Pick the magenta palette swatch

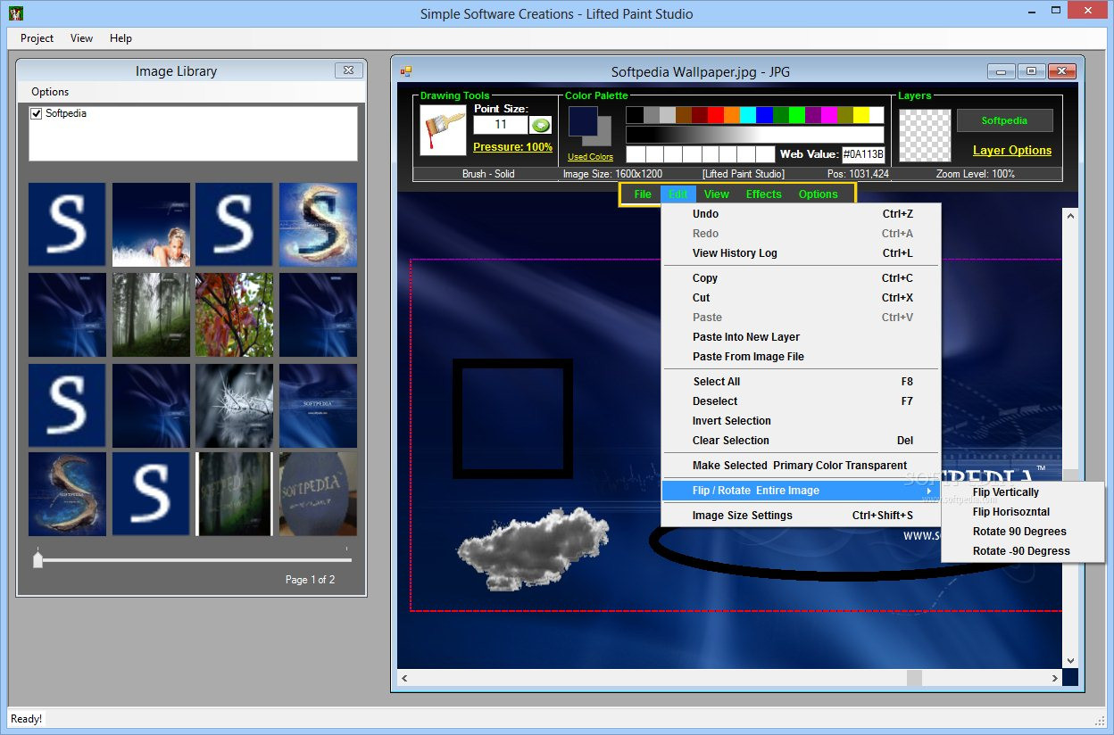click(x=828, y=115)
